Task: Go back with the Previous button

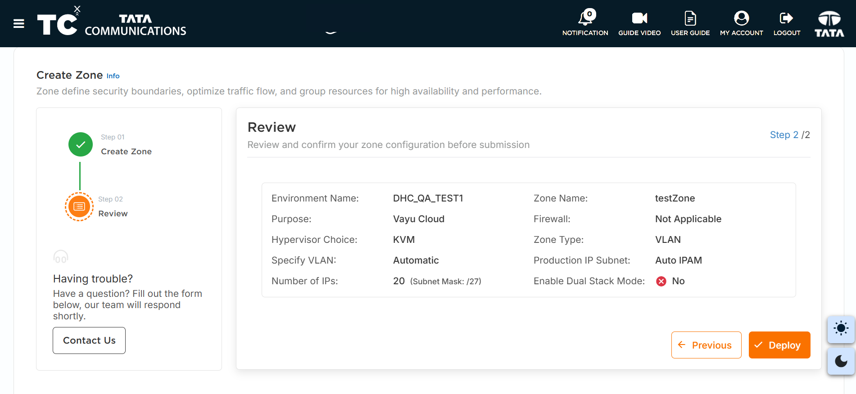Action: tap(706, 345)
